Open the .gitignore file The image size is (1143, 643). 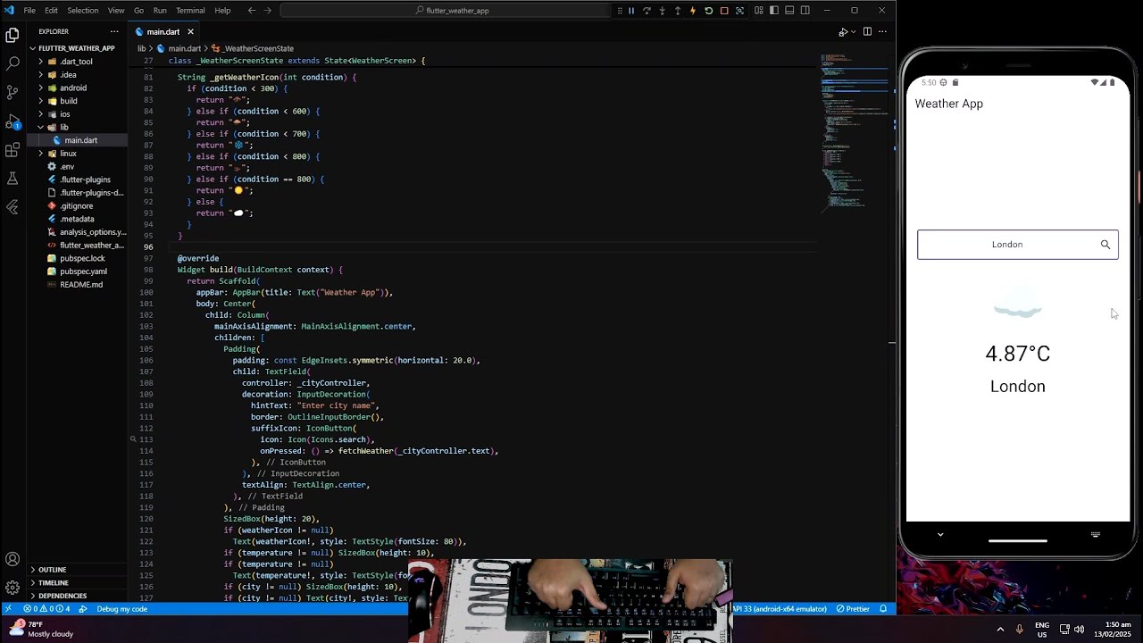tap(77, 206)
